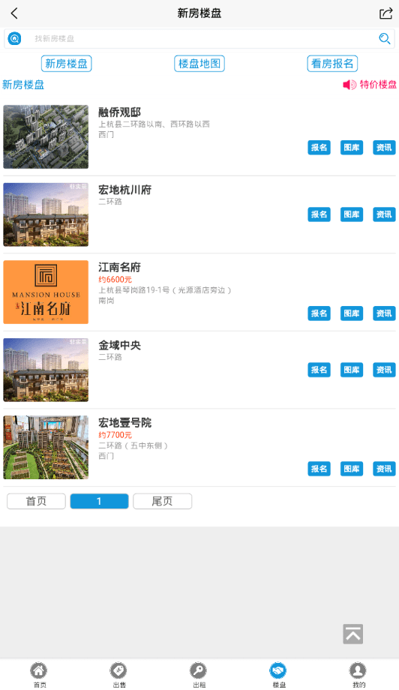Tap 报名 for 江南名府
The width and height of the screenshot is (399, 690).
[x=319, y=313]
